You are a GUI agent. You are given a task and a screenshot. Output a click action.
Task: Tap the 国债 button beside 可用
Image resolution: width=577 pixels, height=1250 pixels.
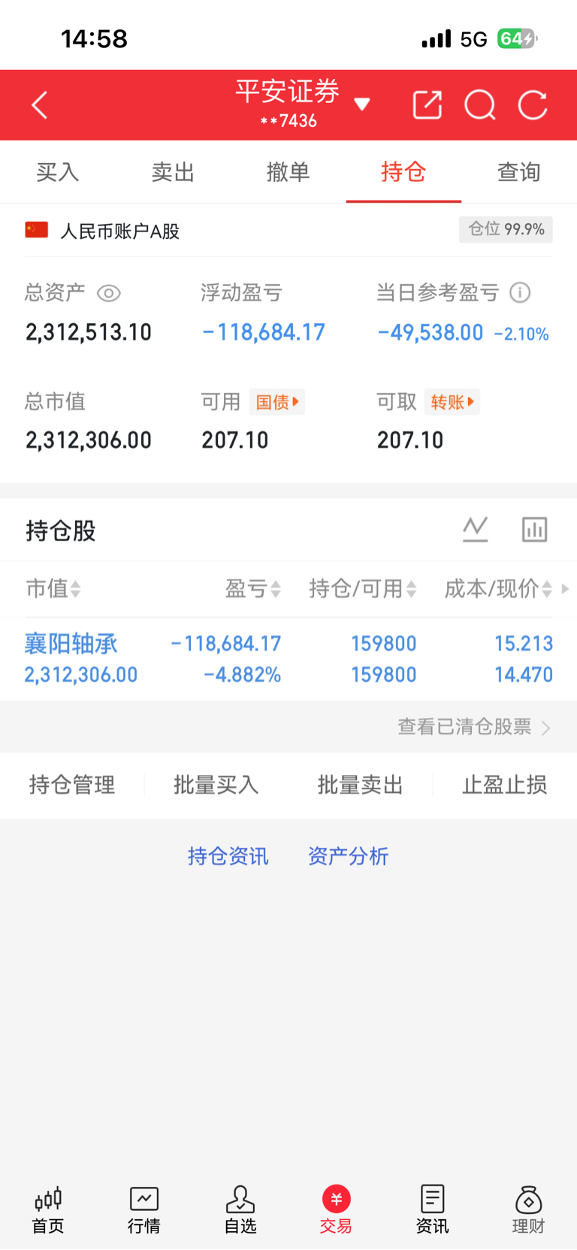(x=277, y=402)
